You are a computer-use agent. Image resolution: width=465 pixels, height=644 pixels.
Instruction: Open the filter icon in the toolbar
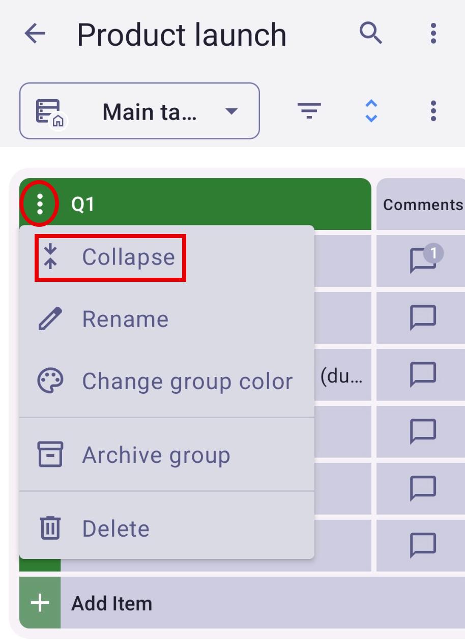[308, 111]
